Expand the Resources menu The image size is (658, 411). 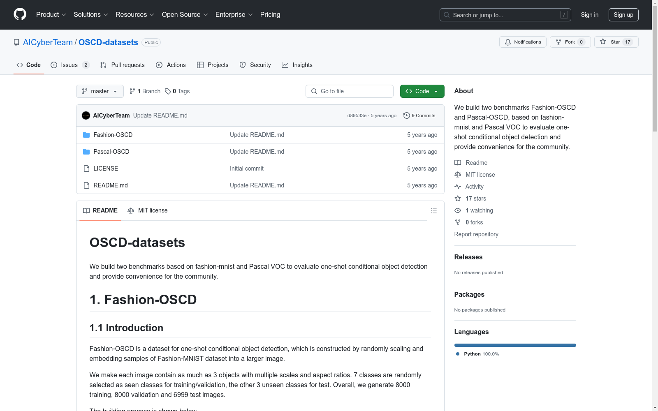[x=135, y=15]
